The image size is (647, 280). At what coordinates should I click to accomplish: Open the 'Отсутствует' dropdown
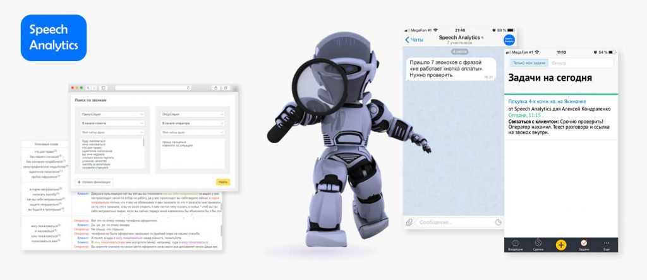(193, 114)
